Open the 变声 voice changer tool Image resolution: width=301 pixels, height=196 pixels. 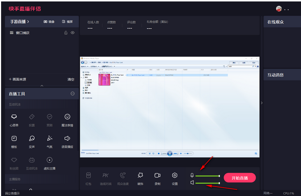(x=32, y=141)
